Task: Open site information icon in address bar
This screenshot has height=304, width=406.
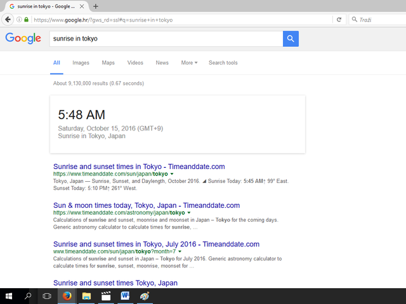Action: click(x=19, y=20)
